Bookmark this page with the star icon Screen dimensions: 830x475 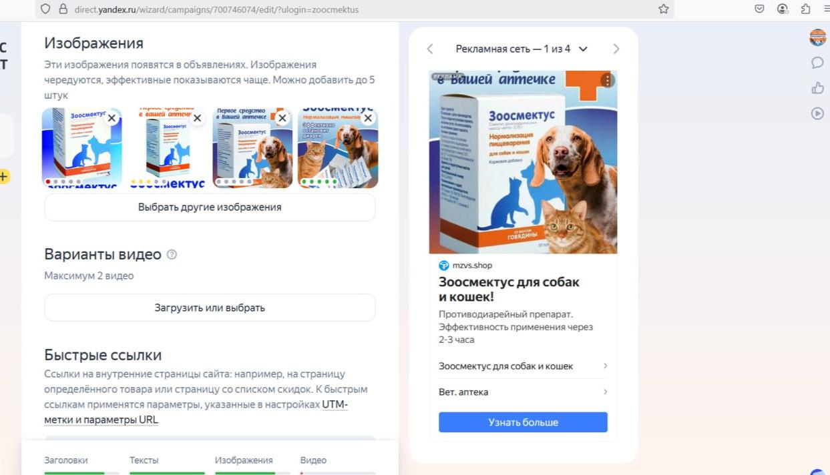[x=663, y=9]
